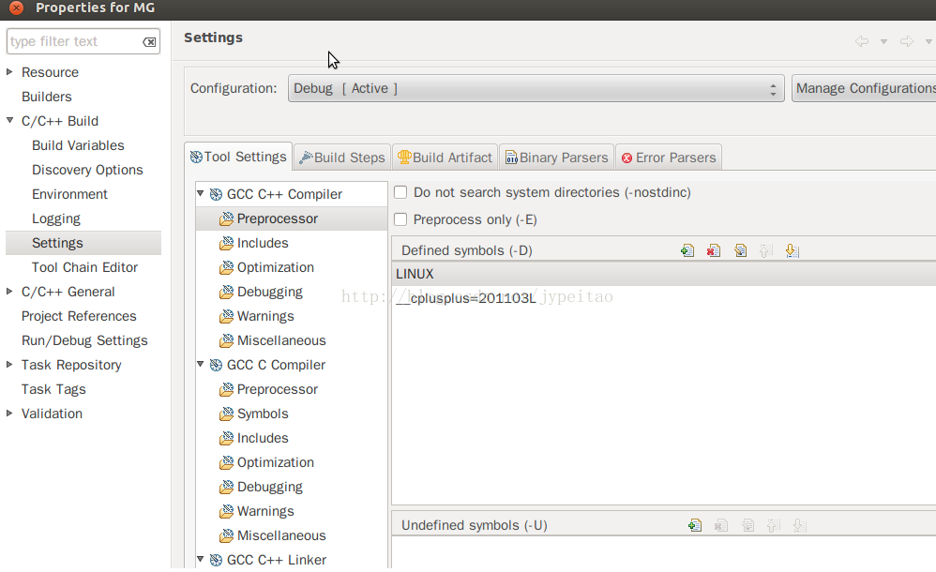936x572 pixels.
Task: Expand the C/C++ General node
Action: point(10,292)
